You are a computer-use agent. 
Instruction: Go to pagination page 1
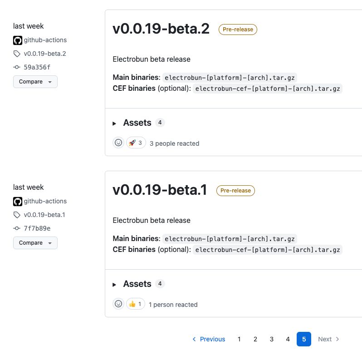[239, 339]
